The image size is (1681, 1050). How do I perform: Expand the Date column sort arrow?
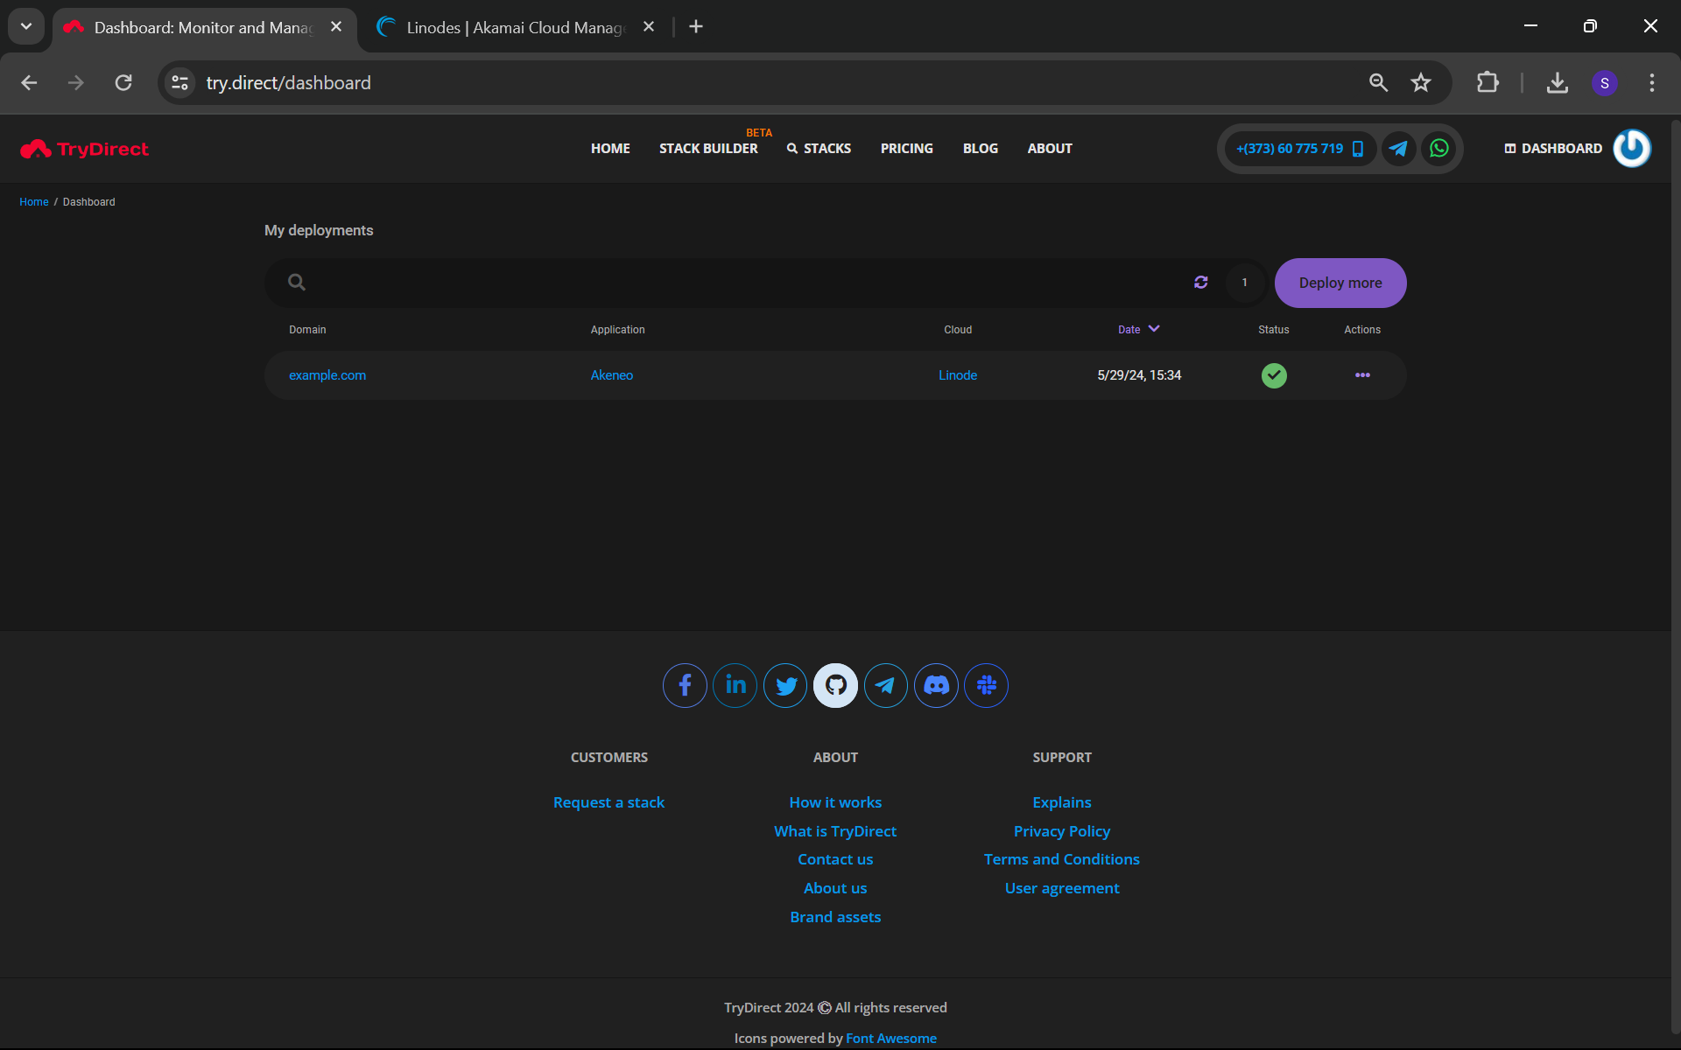pos(1153,328)
